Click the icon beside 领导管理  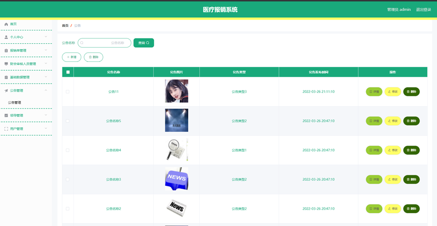point(6,115)
